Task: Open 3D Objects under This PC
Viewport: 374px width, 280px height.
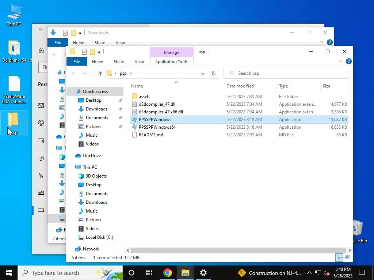Action: pyautogui.click(x=96, y=176)
